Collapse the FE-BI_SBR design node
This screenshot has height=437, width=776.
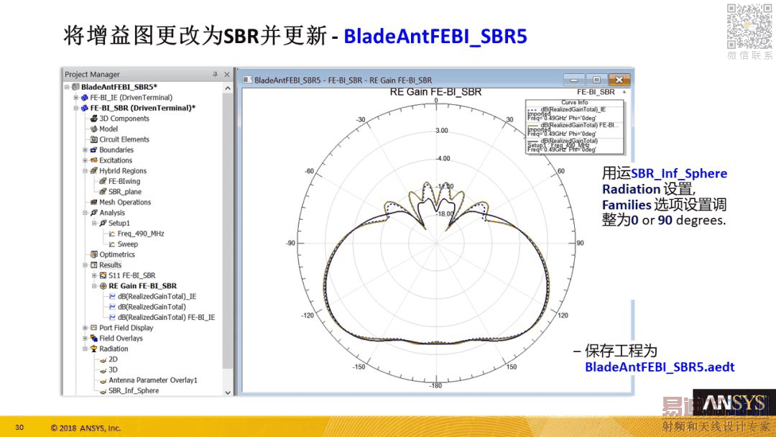[75, 108]
